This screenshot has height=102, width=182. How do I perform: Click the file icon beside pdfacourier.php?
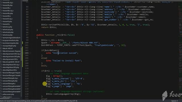[1, 94]
